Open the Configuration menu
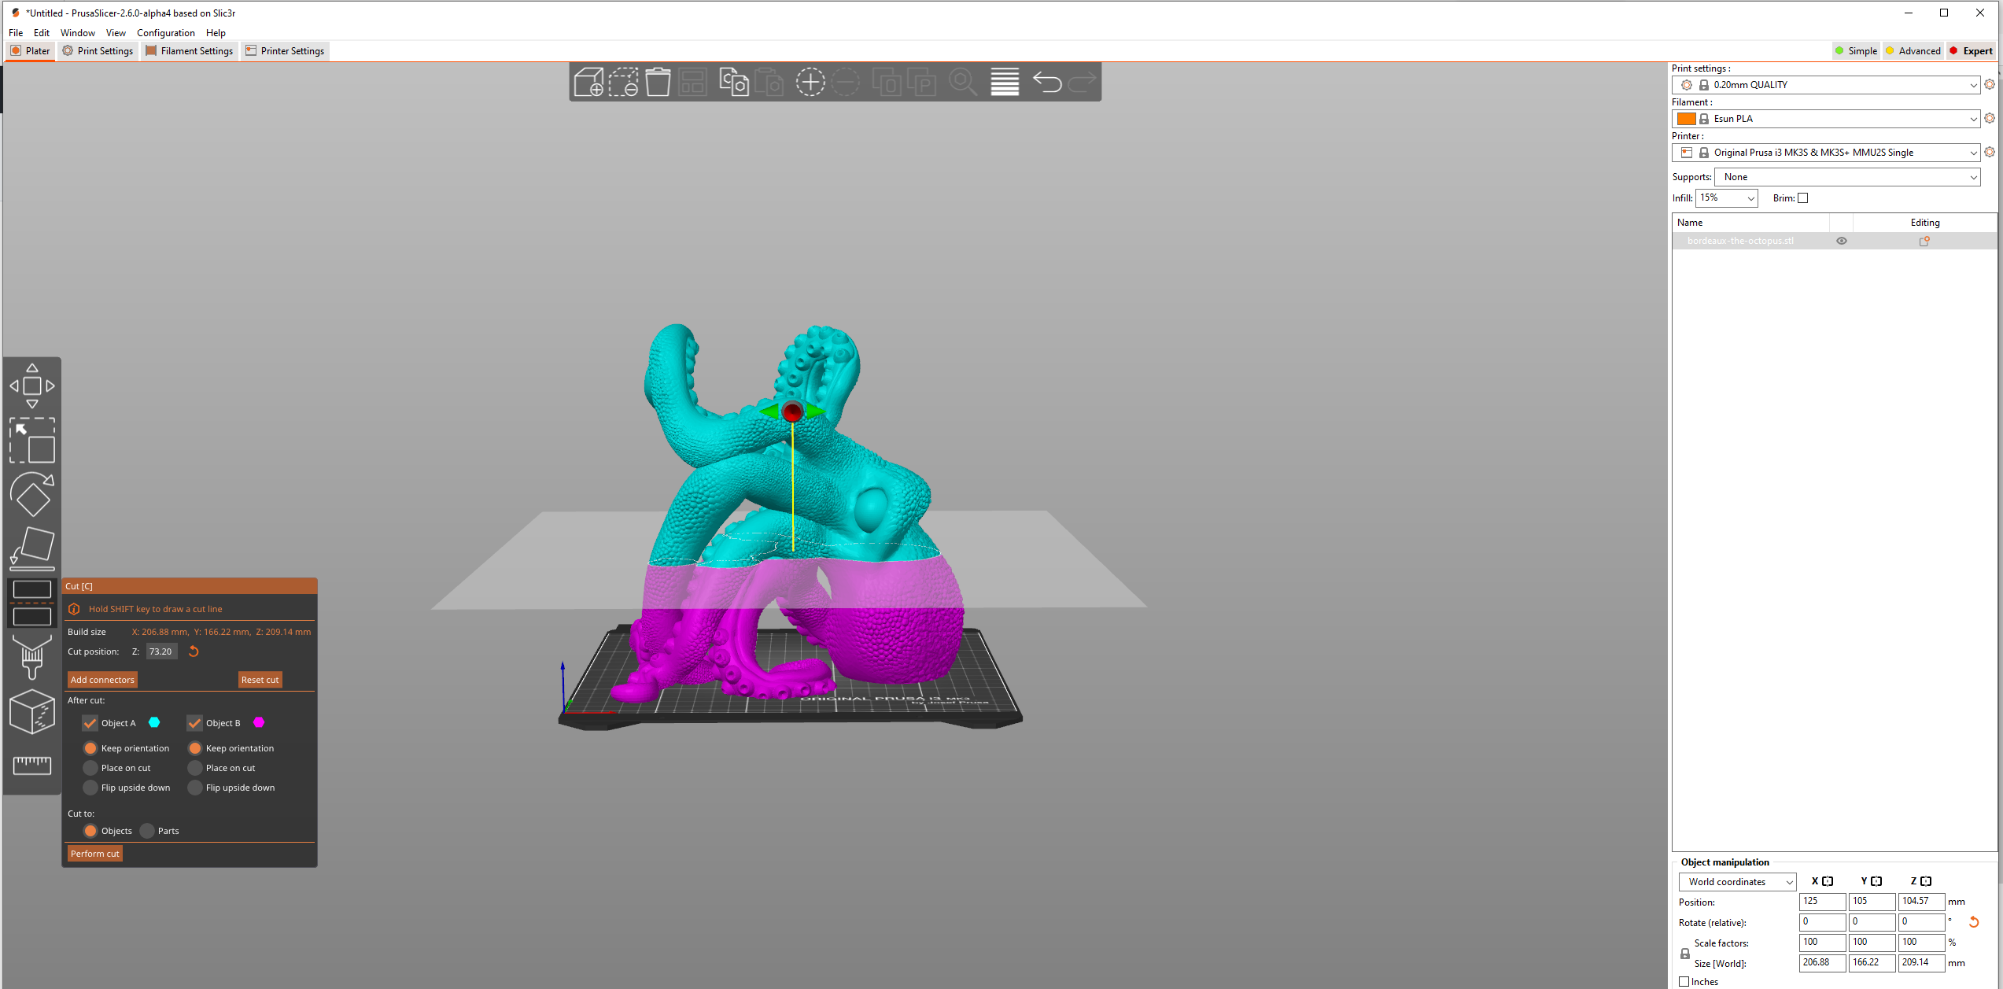The image size is (2003, 989). tap(165, 33)
